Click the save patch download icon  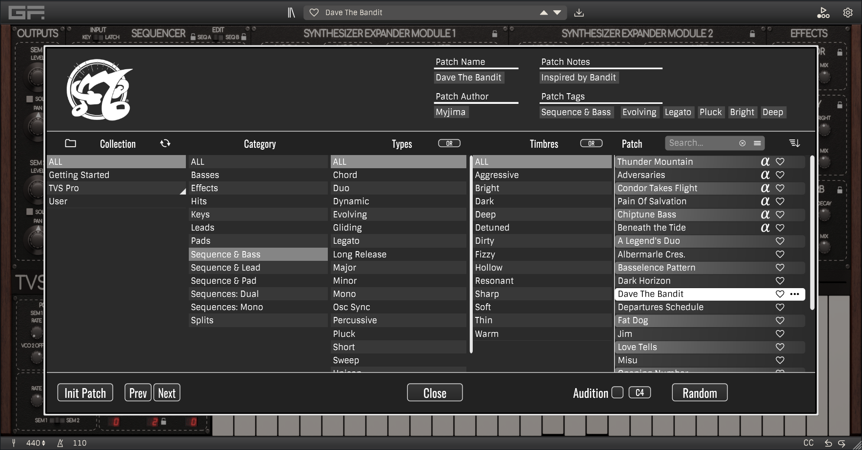pos(579,13)
